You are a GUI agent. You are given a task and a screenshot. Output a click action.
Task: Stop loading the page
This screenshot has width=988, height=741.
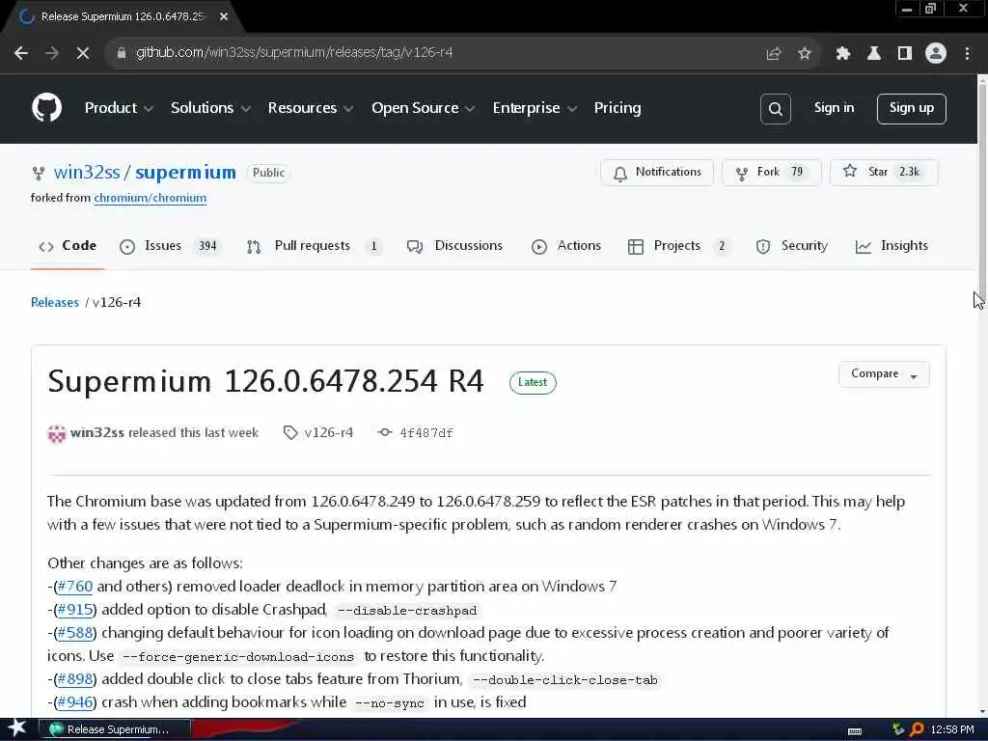click(x=83, y=54)
